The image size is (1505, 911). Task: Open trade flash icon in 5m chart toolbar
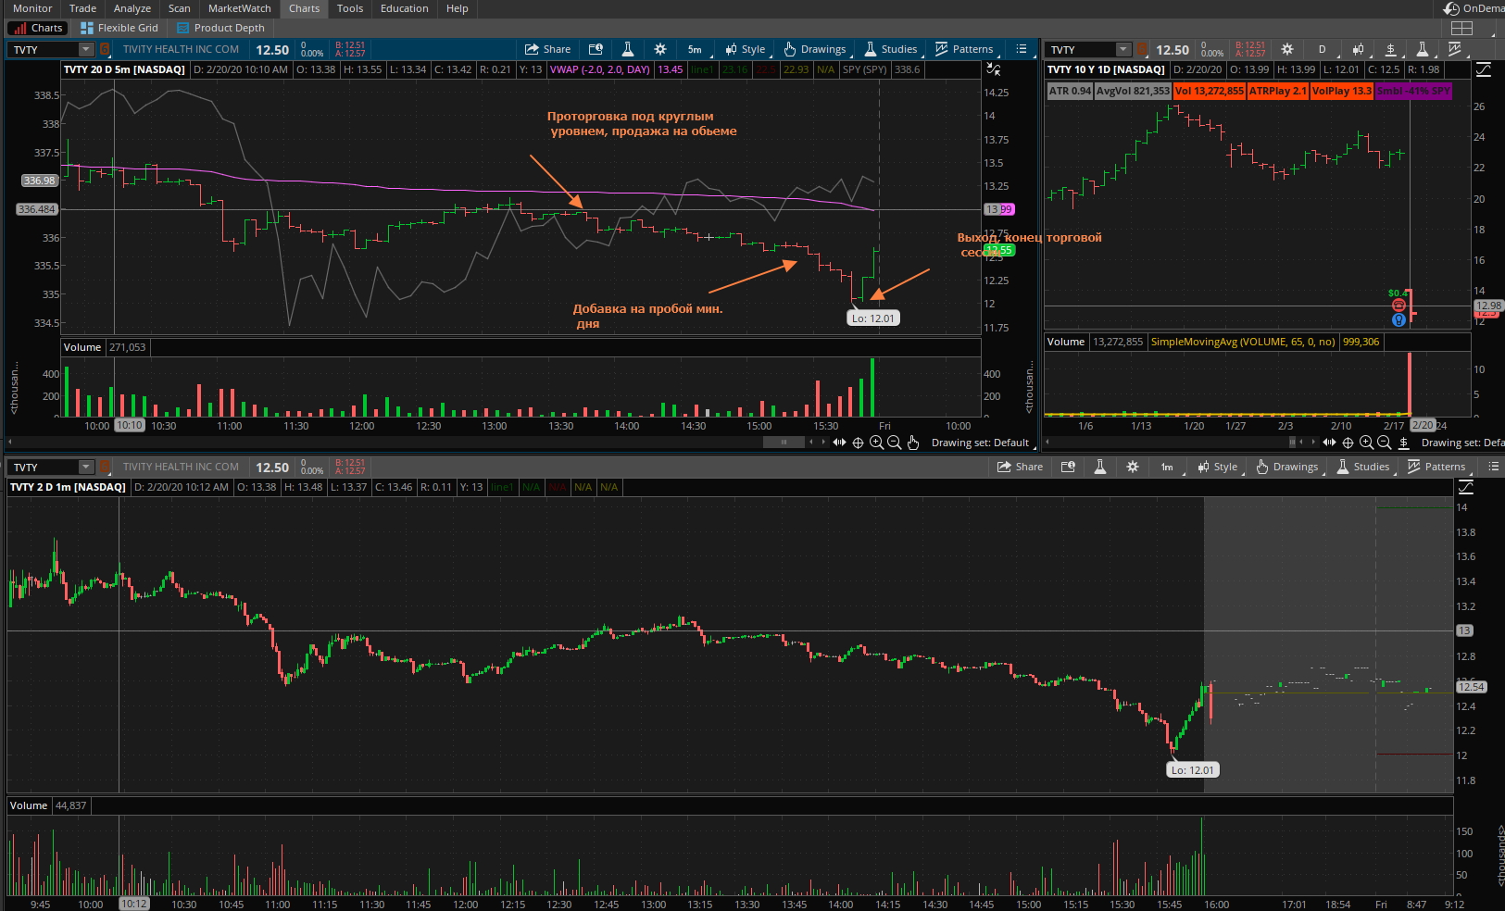point(596,50)
